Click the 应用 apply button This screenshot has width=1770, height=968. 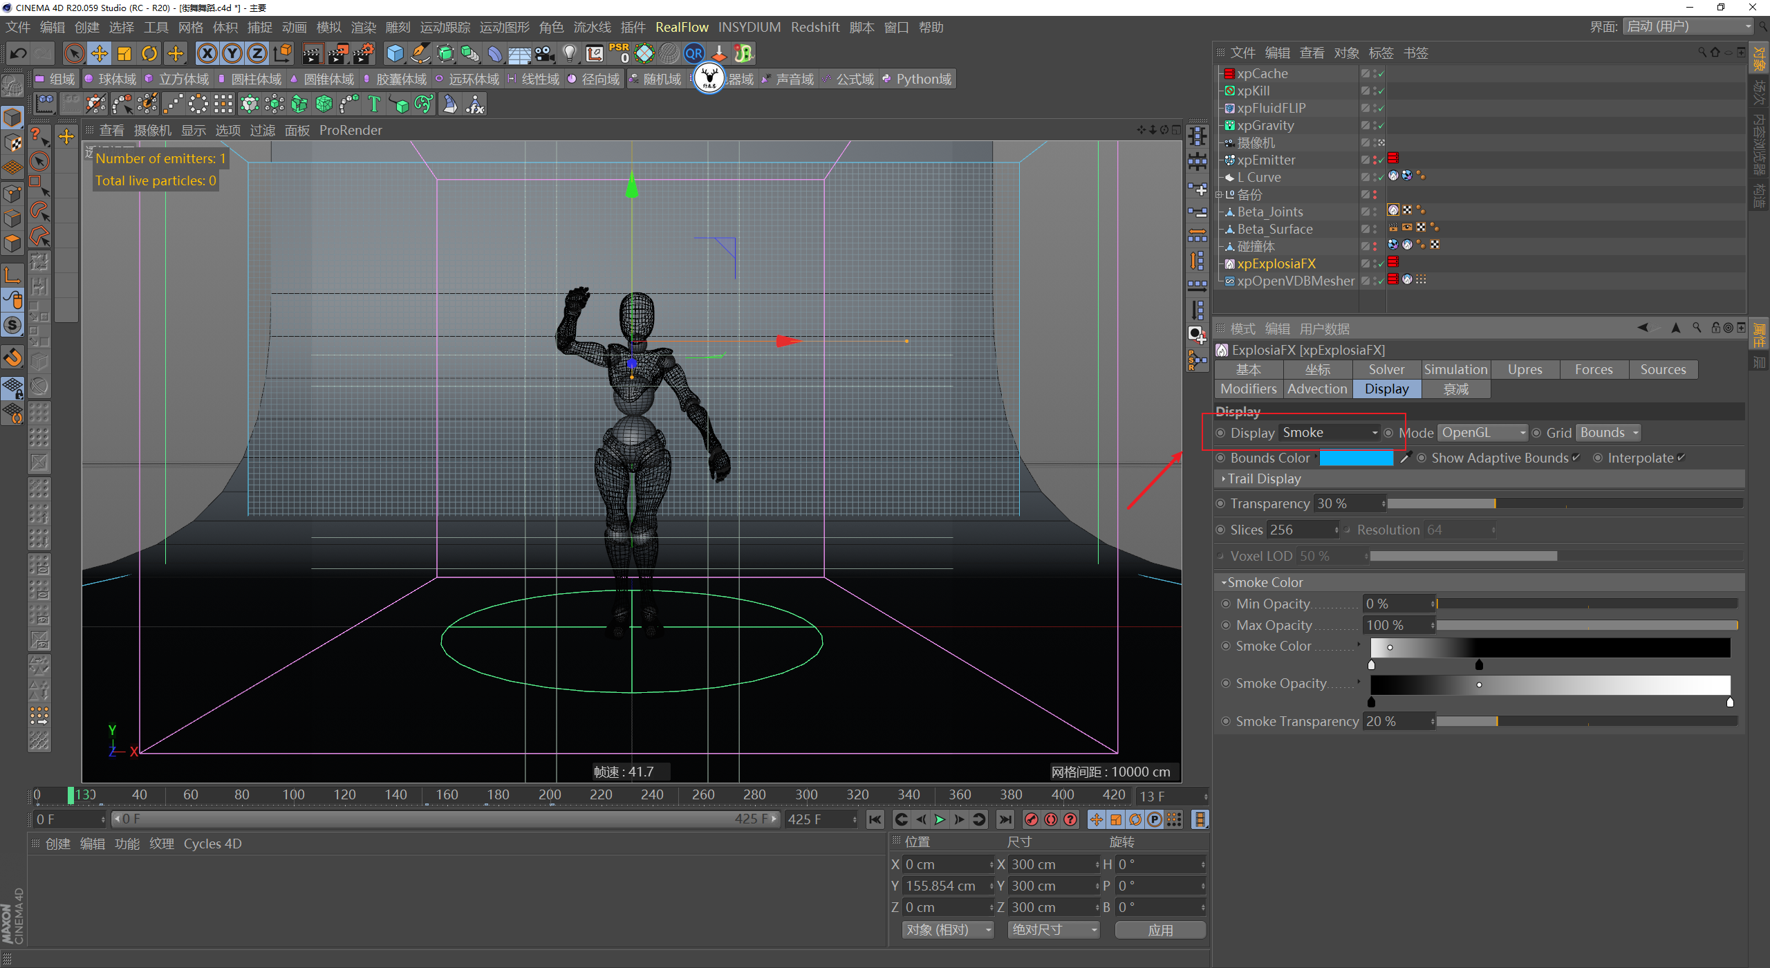pyautogui.click(x=1160, y=930)
